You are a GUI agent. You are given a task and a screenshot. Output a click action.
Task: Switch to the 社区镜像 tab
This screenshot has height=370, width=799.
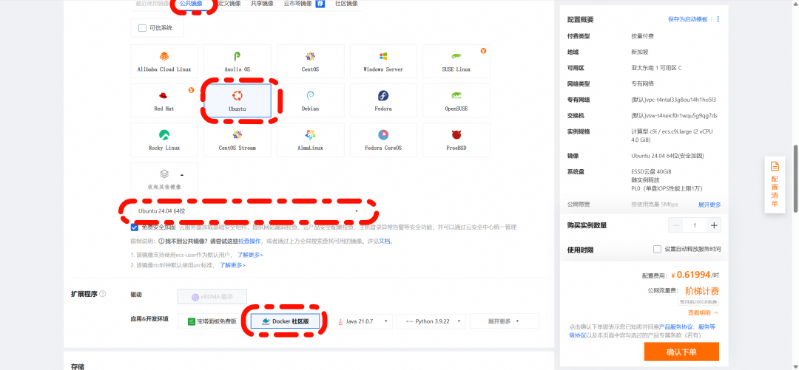click(x=346, y=4)
